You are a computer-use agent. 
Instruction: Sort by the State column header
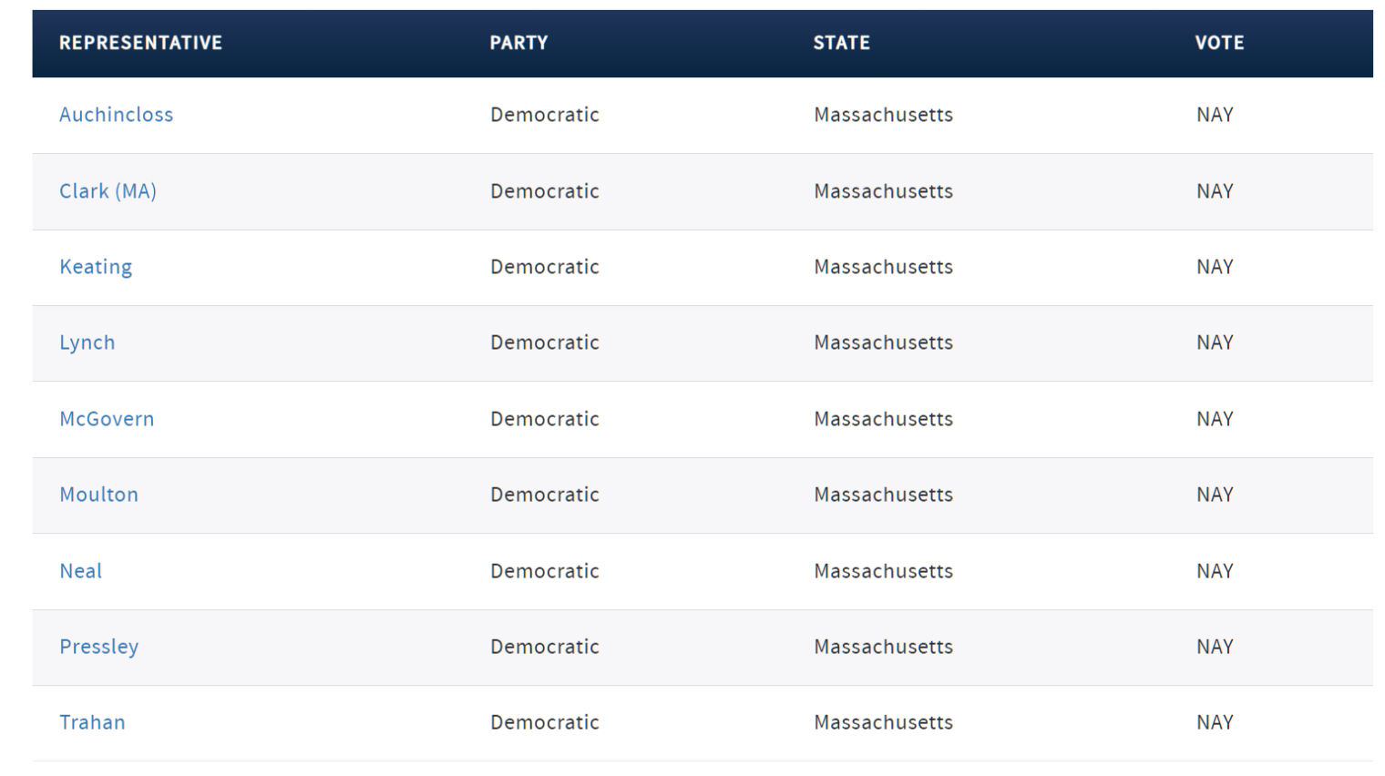[841, 43]
